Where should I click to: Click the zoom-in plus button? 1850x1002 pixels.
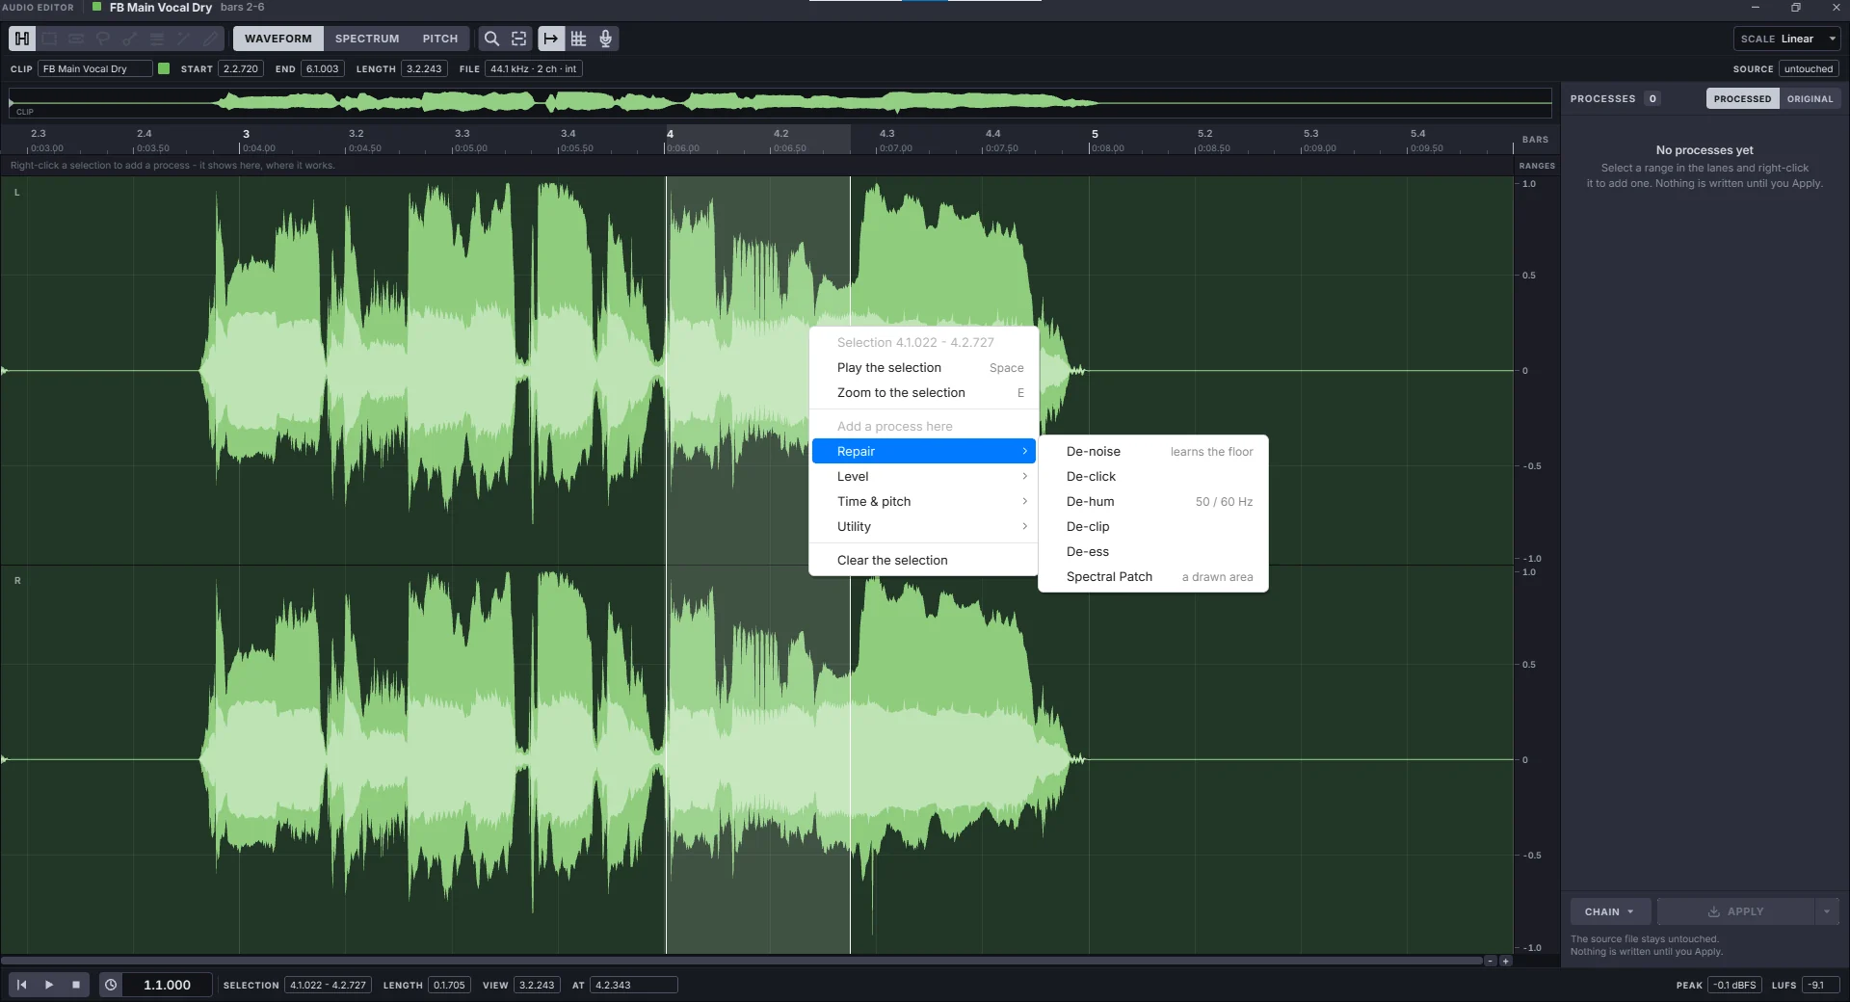[1506, 961]
